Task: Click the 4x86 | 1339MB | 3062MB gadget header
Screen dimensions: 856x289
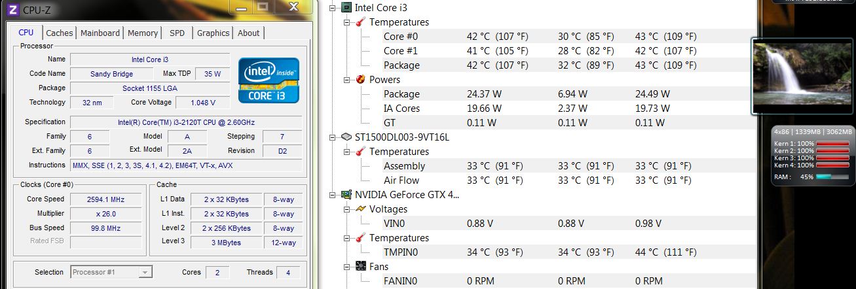Action: tap(813, 131)
